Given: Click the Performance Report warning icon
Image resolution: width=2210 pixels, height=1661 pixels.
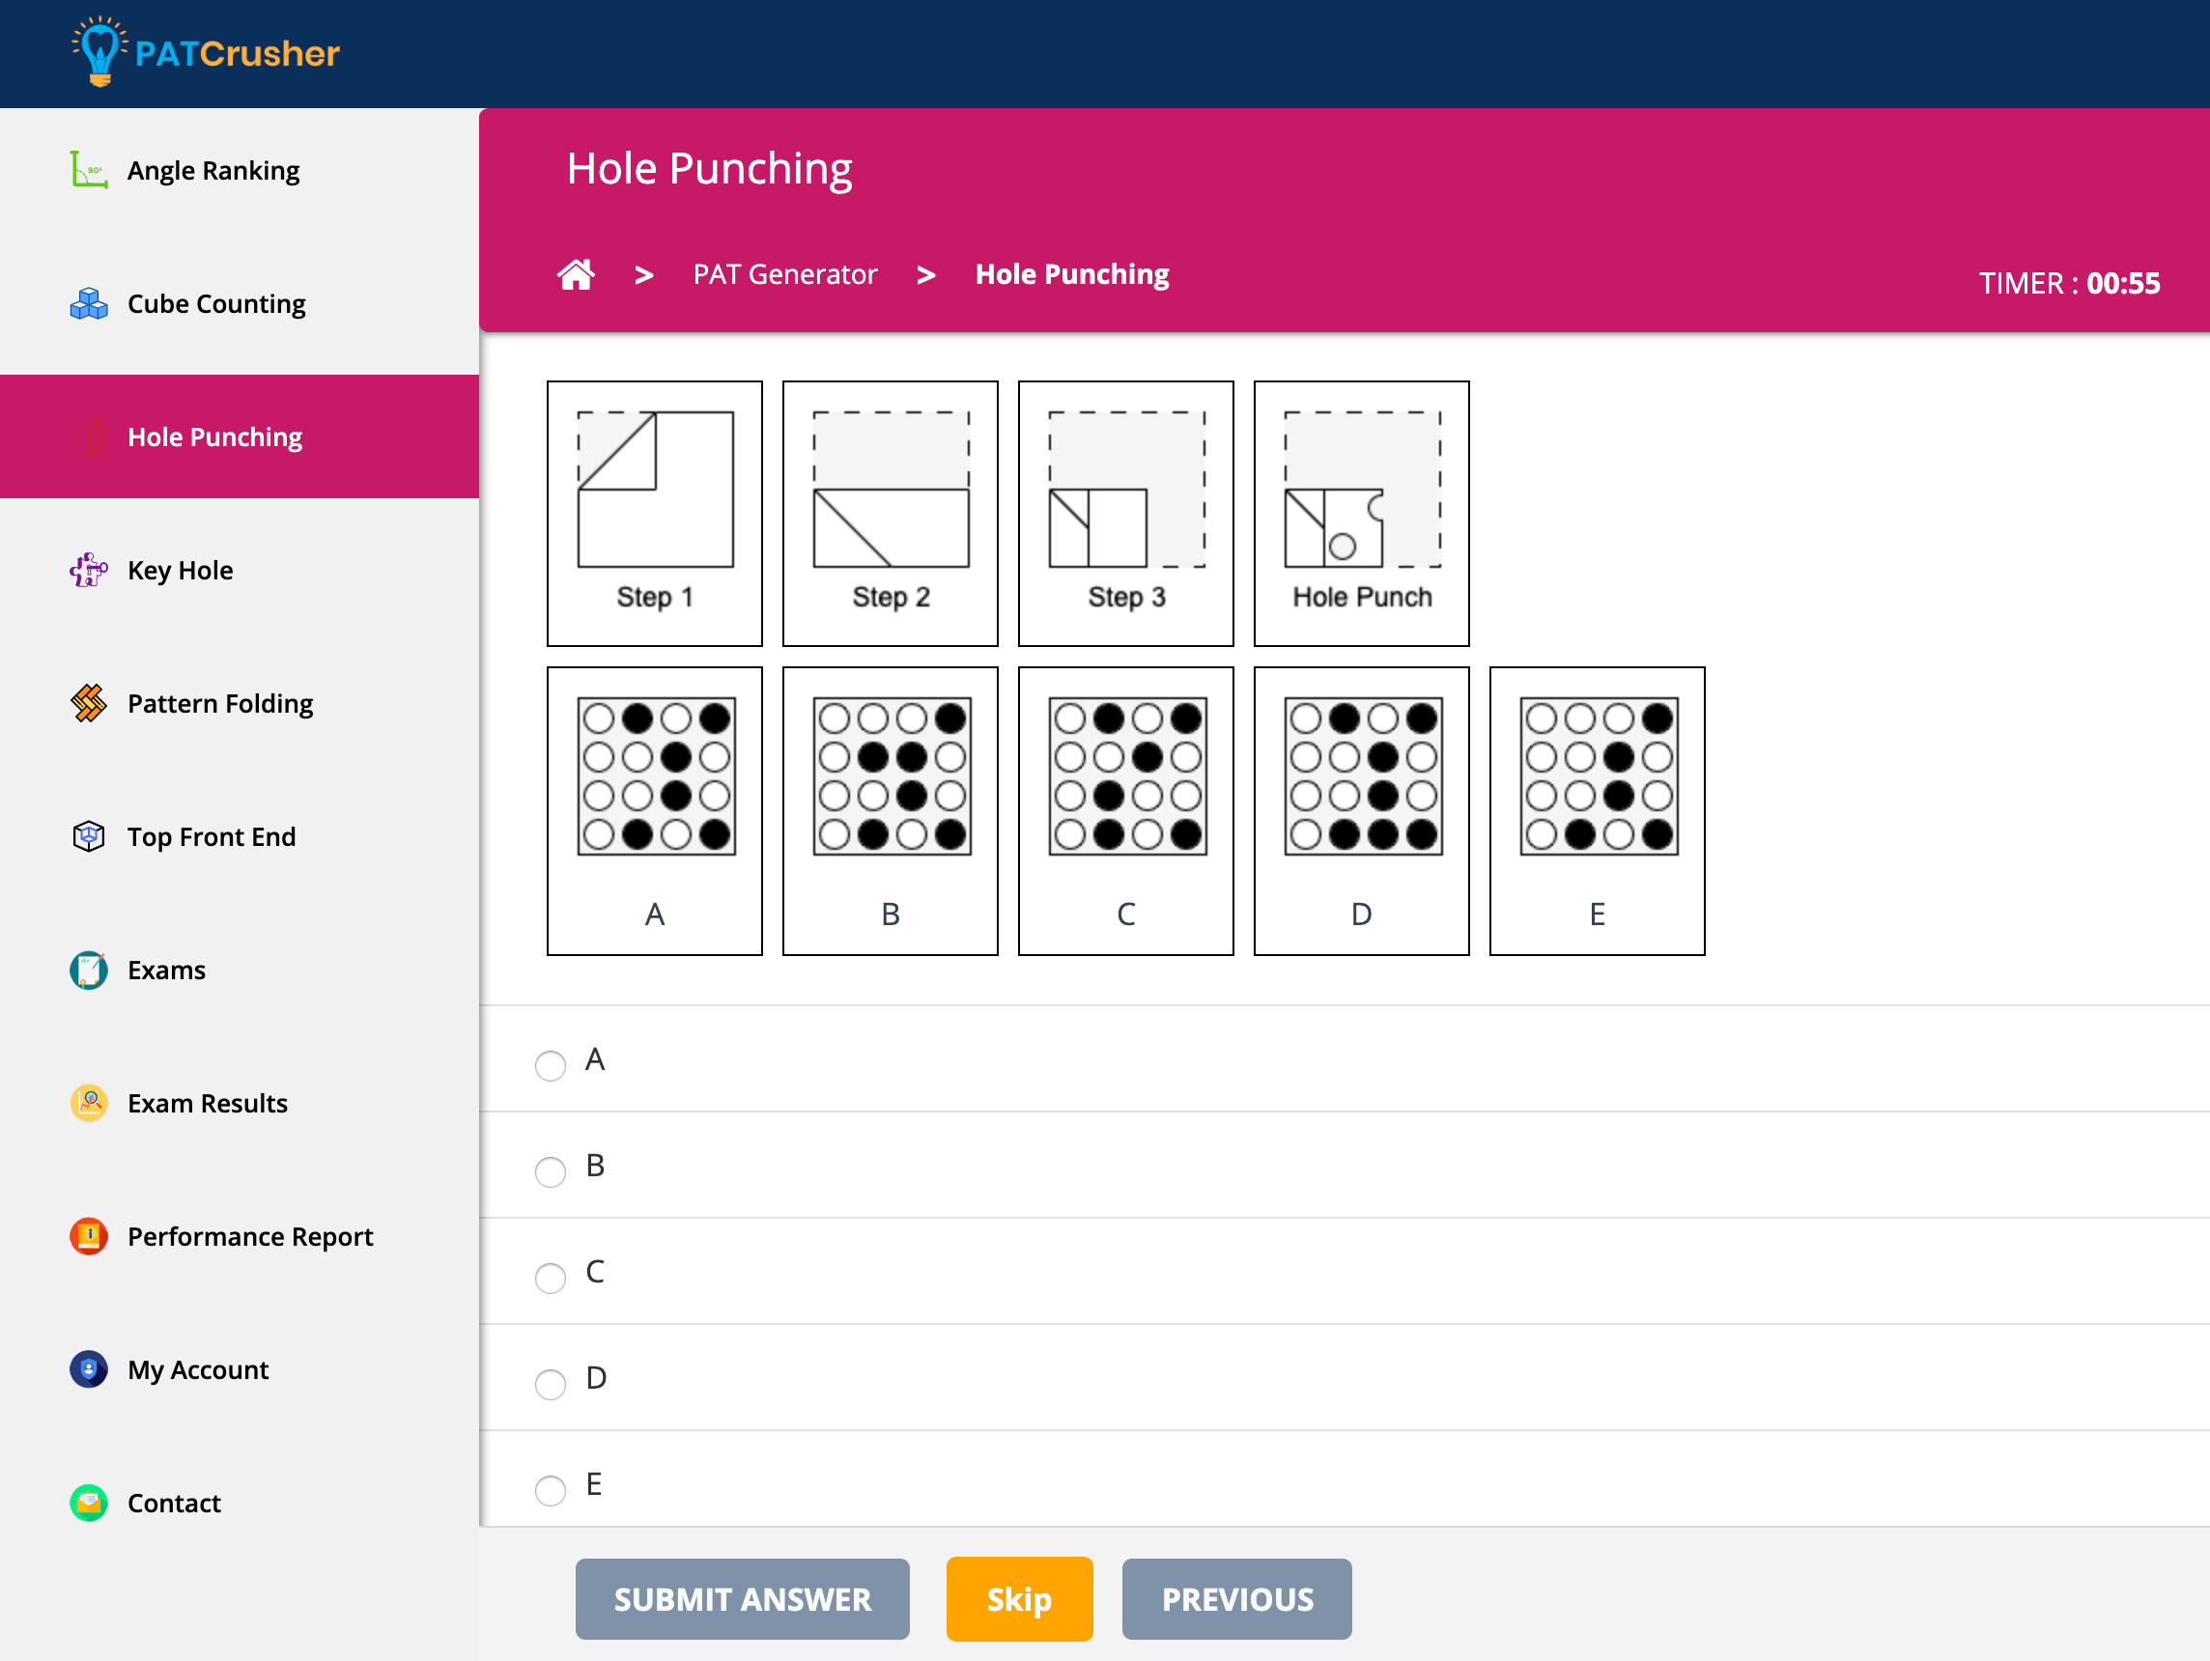Looking at the screenshot, I should click(88, 1235).
